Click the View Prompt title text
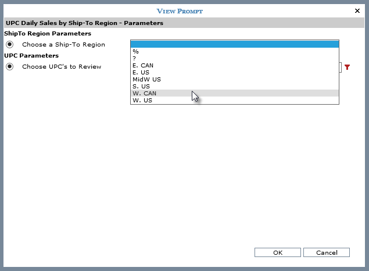This screenshot has height=271, width=369. pos(180,11)
